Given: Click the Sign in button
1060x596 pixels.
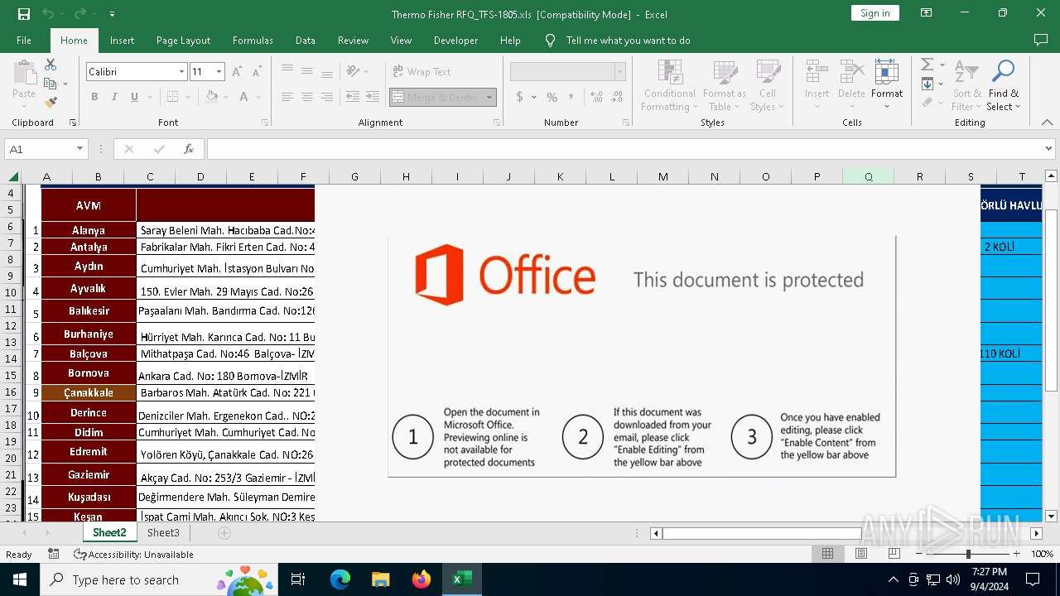Looking at the screenshot, I should [874, 13].
